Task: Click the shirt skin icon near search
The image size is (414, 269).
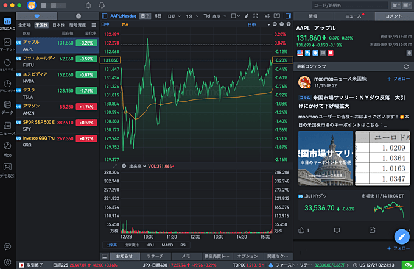Action: [396, 5]
